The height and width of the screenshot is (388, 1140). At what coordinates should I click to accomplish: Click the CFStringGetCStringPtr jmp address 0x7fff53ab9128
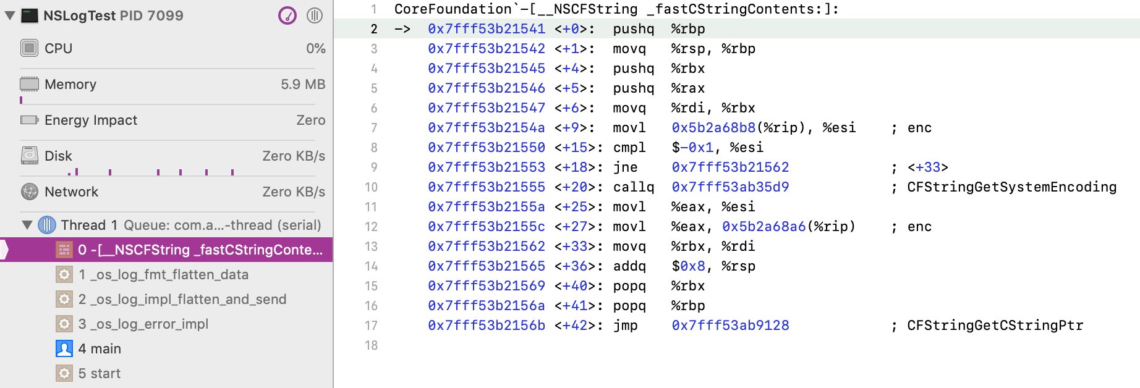pyautogui.click(x=730, y=326)
